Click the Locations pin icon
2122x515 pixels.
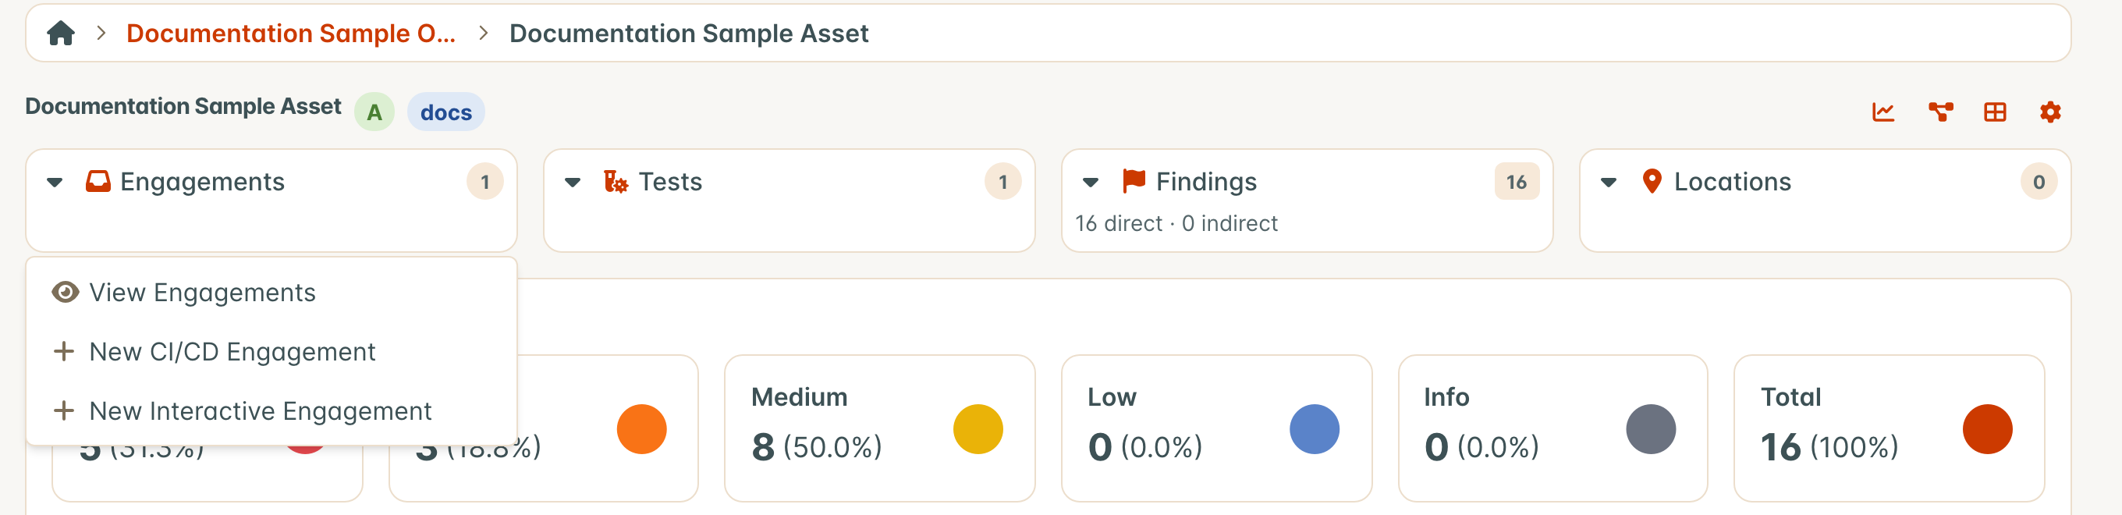coord(1652,181)
